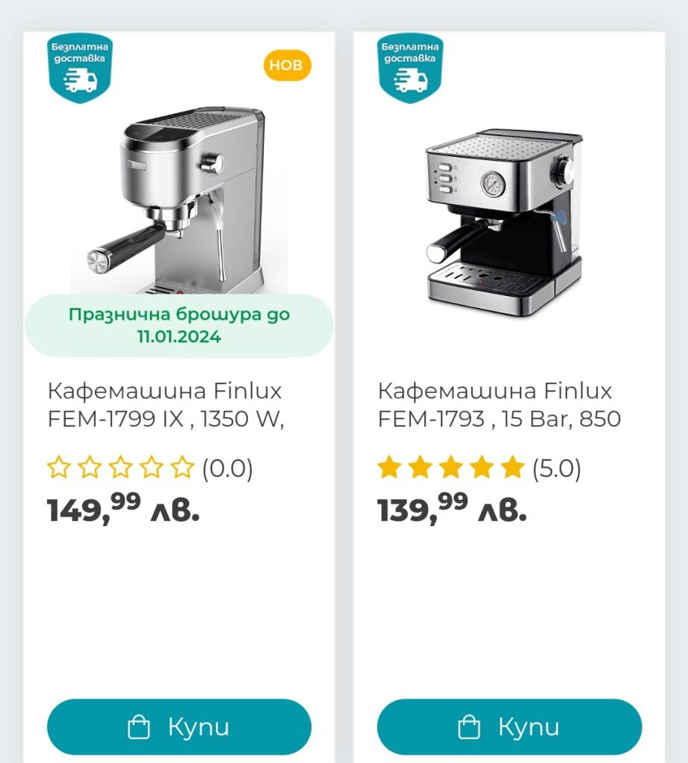This screenshot has height=763, width=688.
Task: Click shopping bag icon in left Купи button
Action: [x=139, y=727]
